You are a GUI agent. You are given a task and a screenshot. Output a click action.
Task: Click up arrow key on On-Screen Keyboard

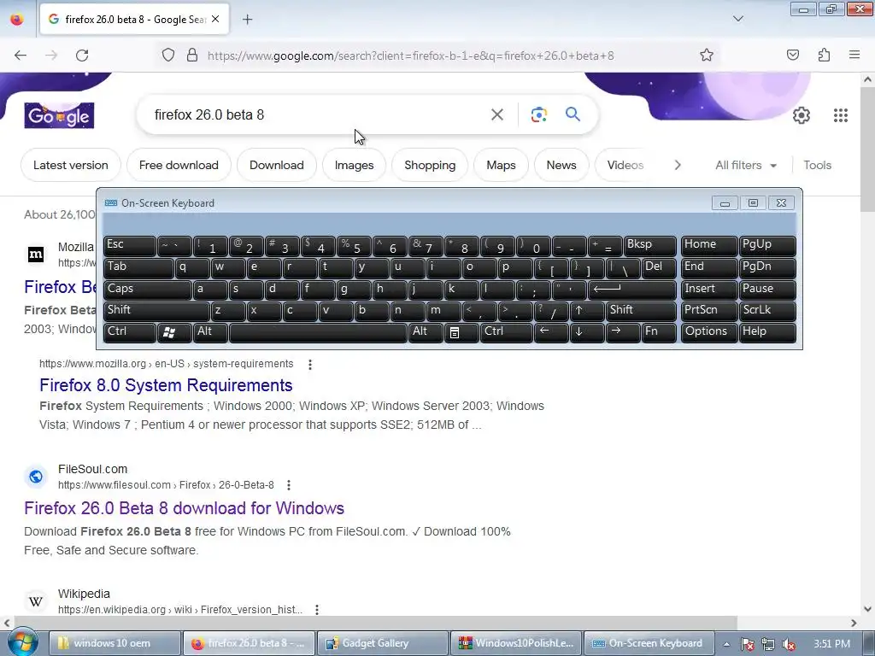(x=586, y=311)
